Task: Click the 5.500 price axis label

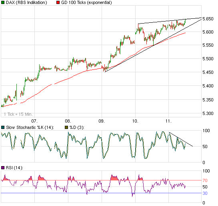Action: pyautogui.click(x=208, y=59)
